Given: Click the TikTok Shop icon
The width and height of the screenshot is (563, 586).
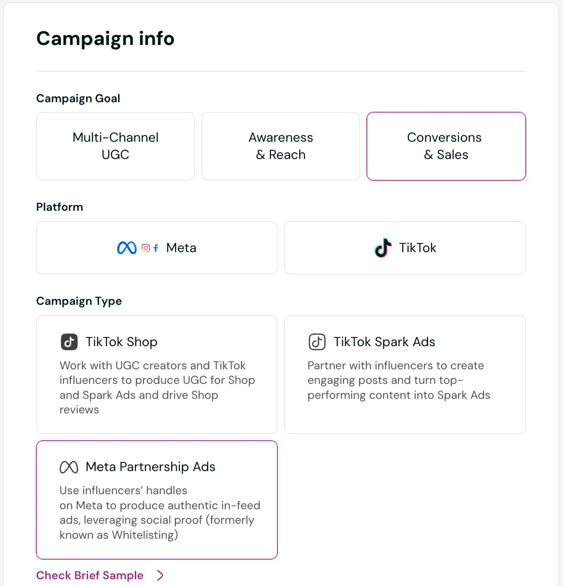Looking at the screenshot, I should click(x=69, y=342).
